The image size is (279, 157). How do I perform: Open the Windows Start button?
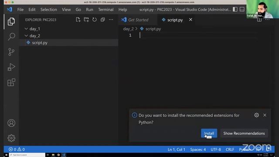6,155
